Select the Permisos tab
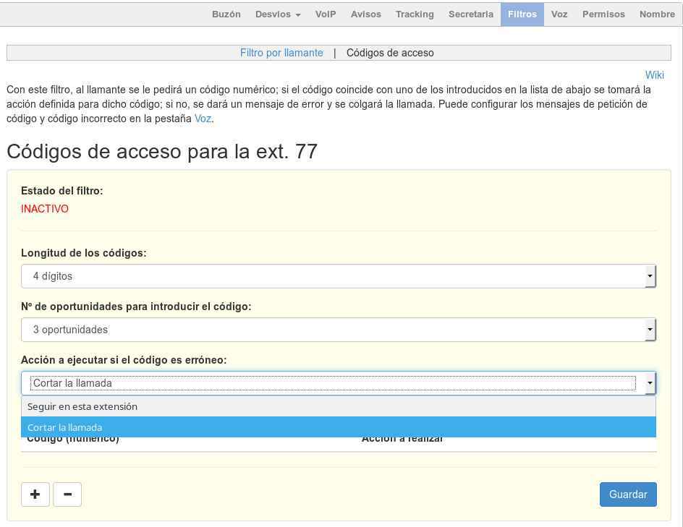The height and width of the screenshot is (527, 683). pyautogui.click(x=603, y=14)
